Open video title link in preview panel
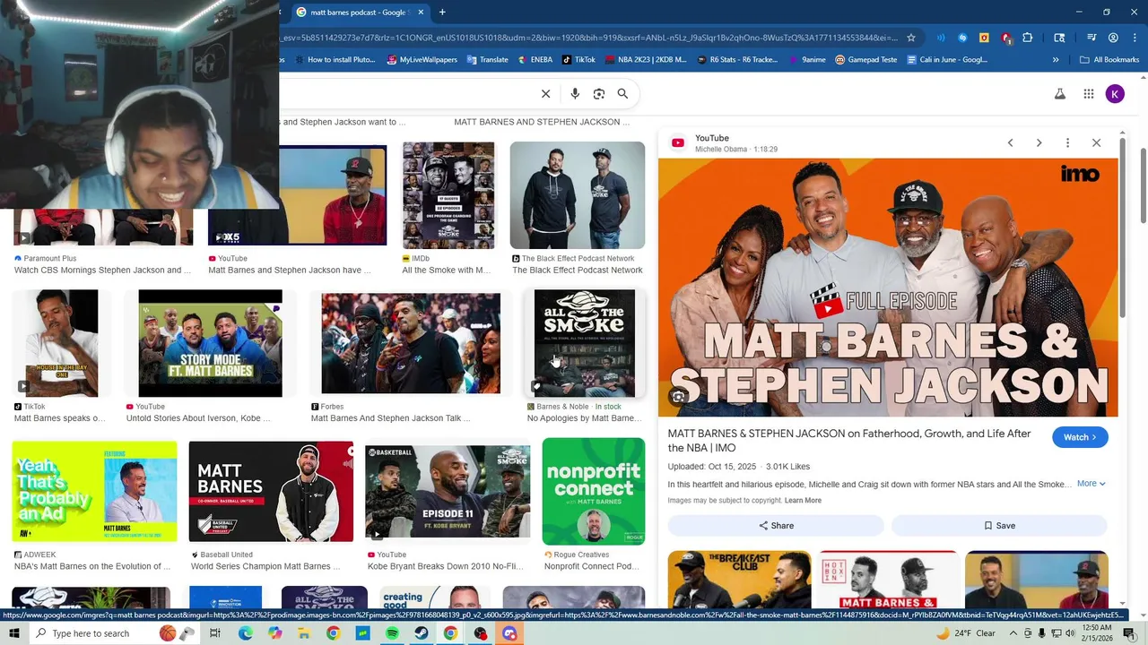 [849, 441]
